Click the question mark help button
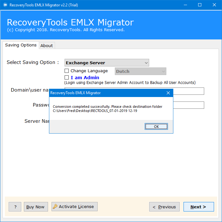 point(15,207)
